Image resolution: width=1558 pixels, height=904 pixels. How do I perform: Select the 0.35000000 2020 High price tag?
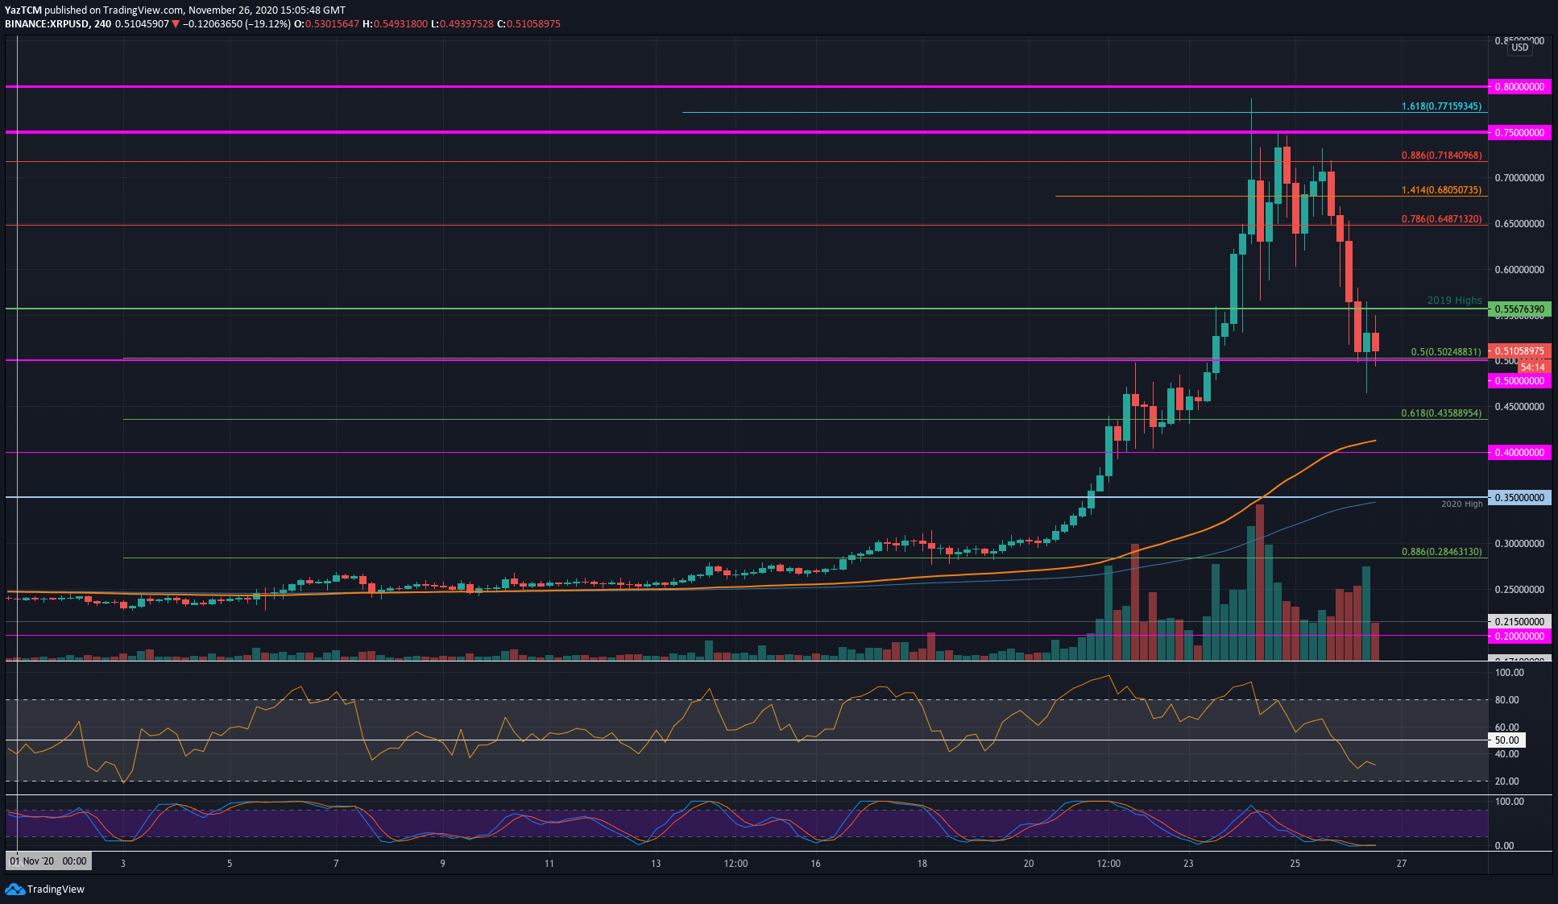(1519, 498)
